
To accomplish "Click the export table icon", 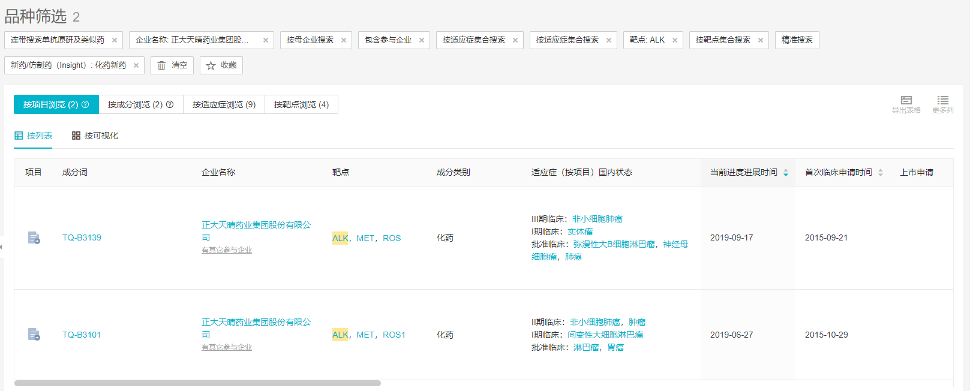I will click(x=906, y=100).
